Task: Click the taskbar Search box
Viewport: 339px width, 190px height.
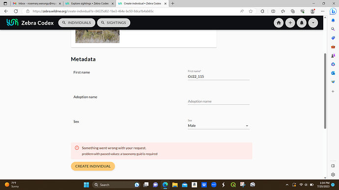Action: click(116, 185)
